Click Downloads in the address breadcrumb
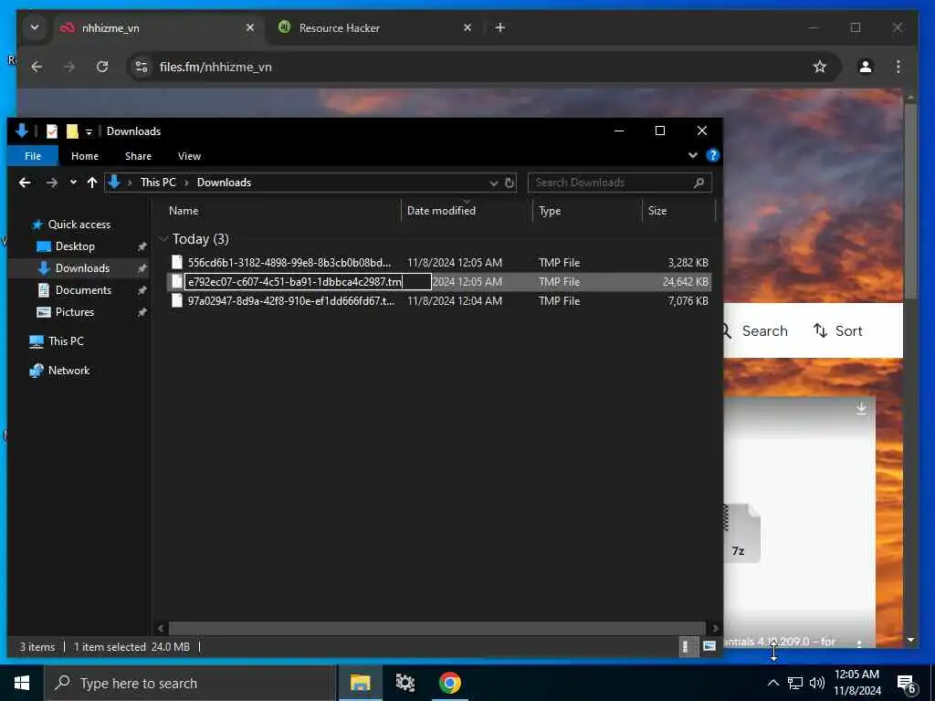The image size is (935, 701). coord(225,183)
